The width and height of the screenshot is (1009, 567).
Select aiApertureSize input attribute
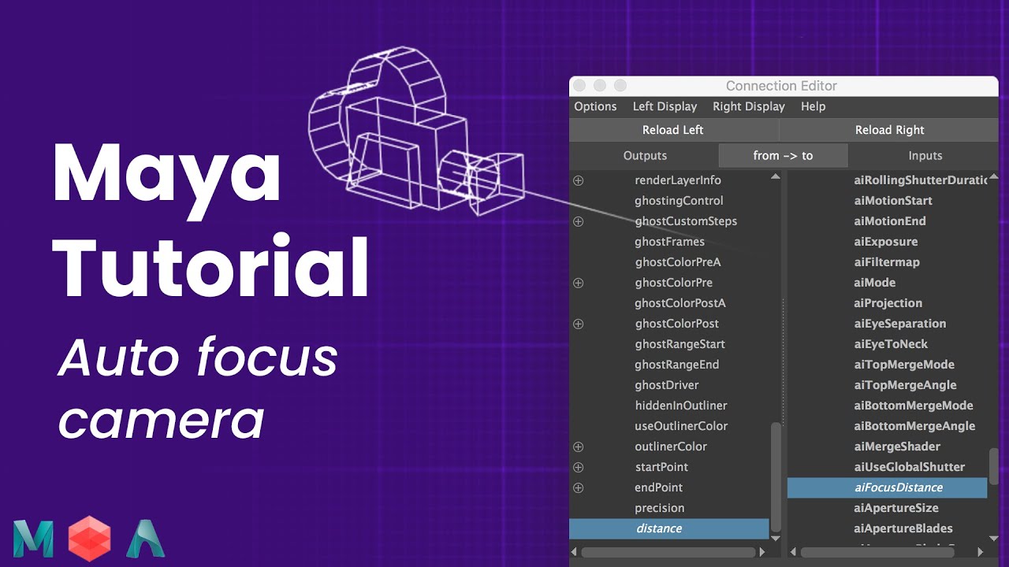point(896,508)
